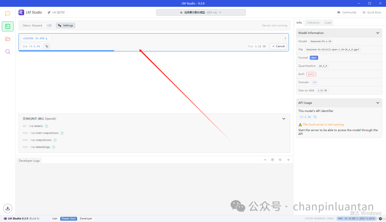Switch to the Load tab
386x222 pixels.
pyautogui.click(x=328, y=22)
